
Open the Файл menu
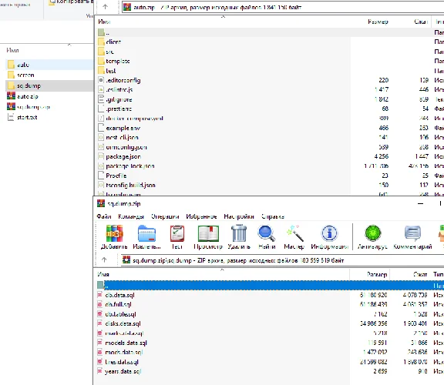coord(104,216)
